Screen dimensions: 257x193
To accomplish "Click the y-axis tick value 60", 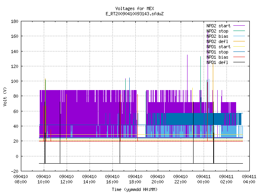I will pos(16,111).
